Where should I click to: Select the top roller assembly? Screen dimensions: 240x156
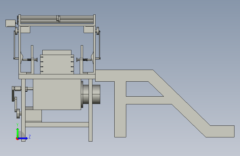click(57, 19)
